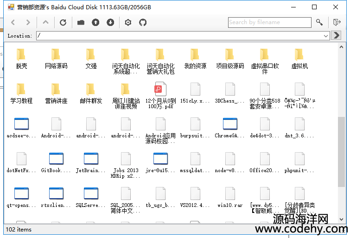The width and height of the screenshot is (350, 238).
Task: Refresh the file listing
Action: 63,22
